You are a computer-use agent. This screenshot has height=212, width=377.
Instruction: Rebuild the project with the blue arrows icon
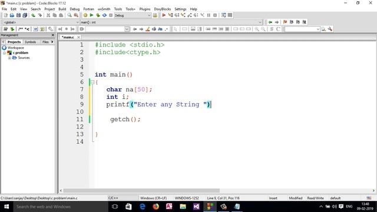pos(104,15)
